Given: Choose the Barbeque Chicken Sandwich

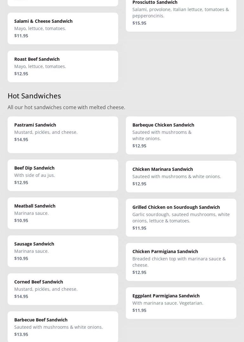Looking at the screenshot, I should [181, 135].
